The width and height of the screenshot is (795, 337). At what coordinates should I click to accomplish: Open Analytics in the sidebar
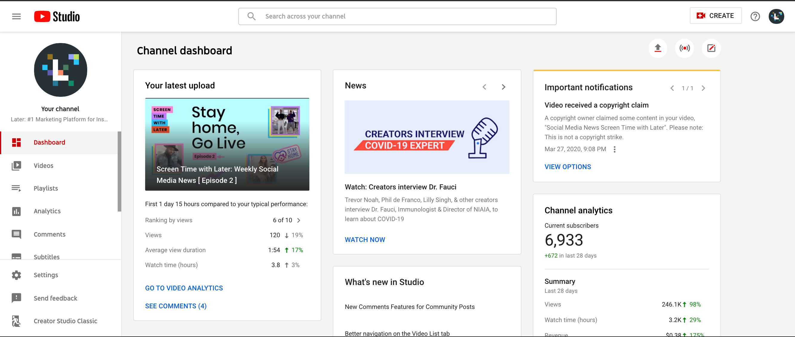click(x=47, y=211)
